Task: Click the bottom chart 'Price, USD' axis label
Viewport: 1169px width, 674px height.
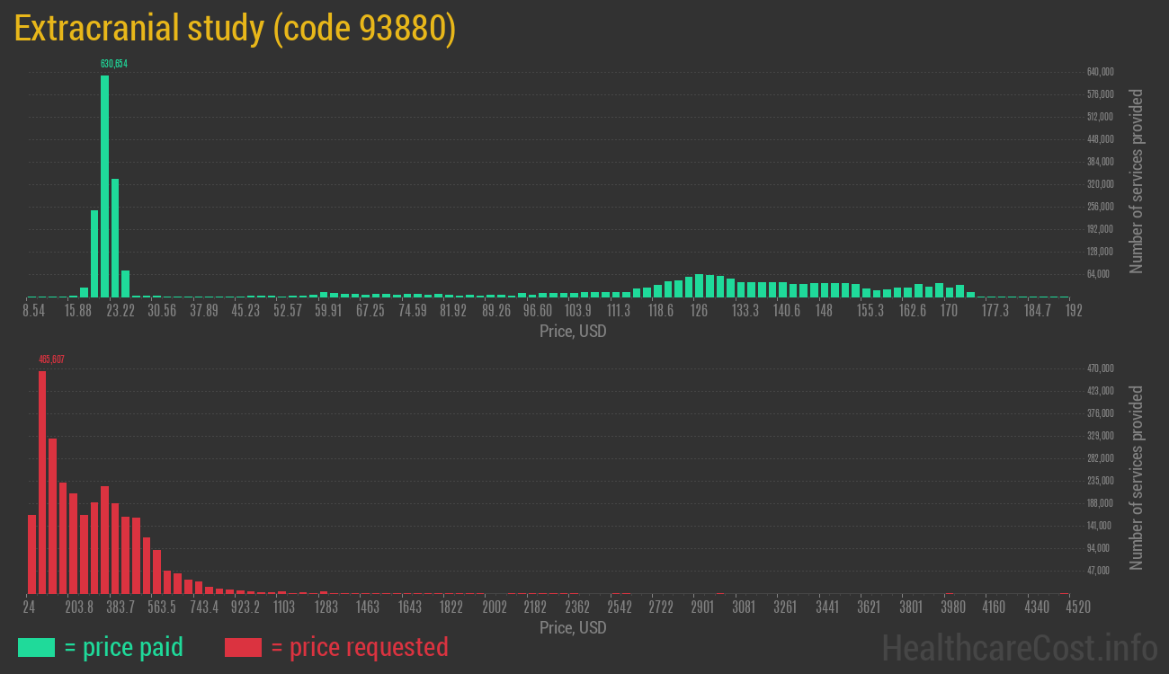Action: [573, 627]
